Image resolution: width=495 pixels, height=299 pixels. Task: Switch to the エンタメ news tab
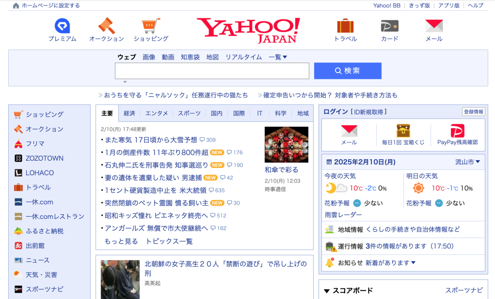pyautogui.click(x=157, y=113)
